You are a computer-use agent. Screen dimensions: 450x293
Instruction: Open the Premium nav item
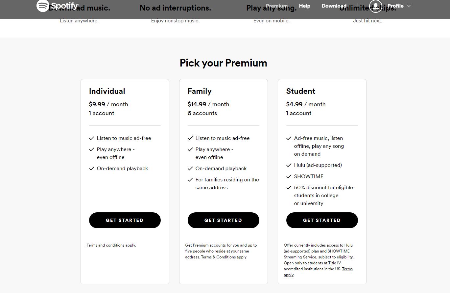click(x=277, y=6)
